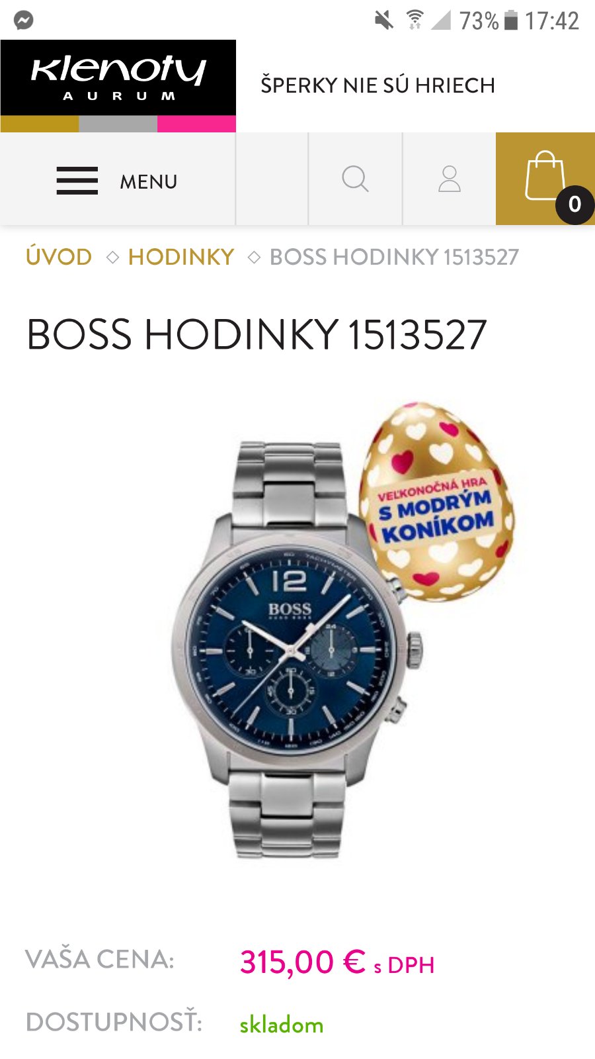Viewport: 595px width, 1059px height.
Task: Tap the Wi-Fi status icon
Action: [x=415, y=21]
